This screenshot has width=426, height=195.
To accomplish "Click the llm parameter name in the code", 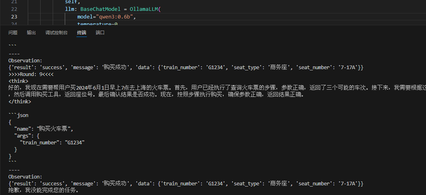I will [70, 9].
